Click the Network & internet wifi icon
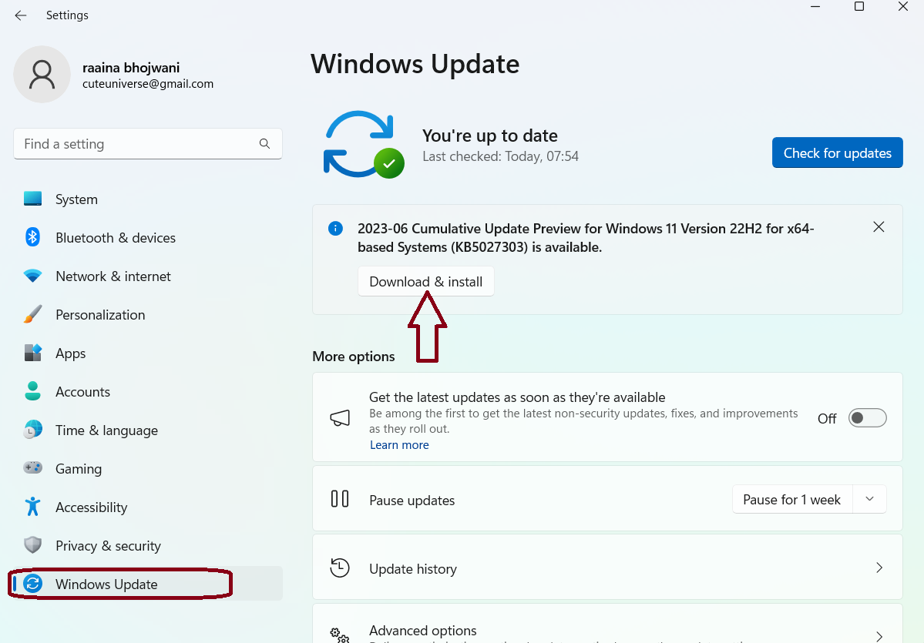Screen dimensions: 924x643 click(32, 276)
